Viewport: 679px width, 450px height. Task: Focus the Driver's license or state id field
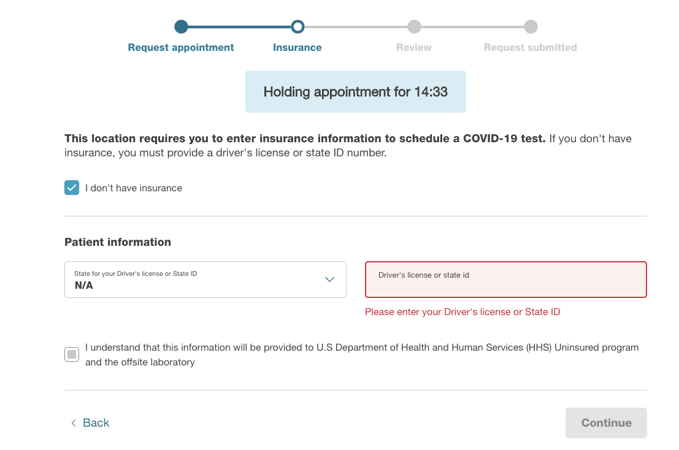[x=506, y=280]
